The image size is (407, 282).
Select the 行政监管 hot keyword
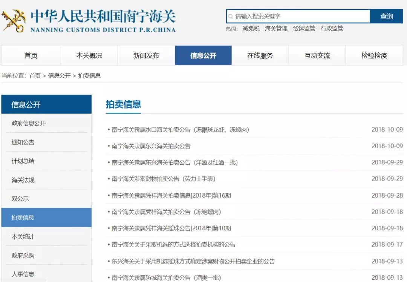pos(332,29)
